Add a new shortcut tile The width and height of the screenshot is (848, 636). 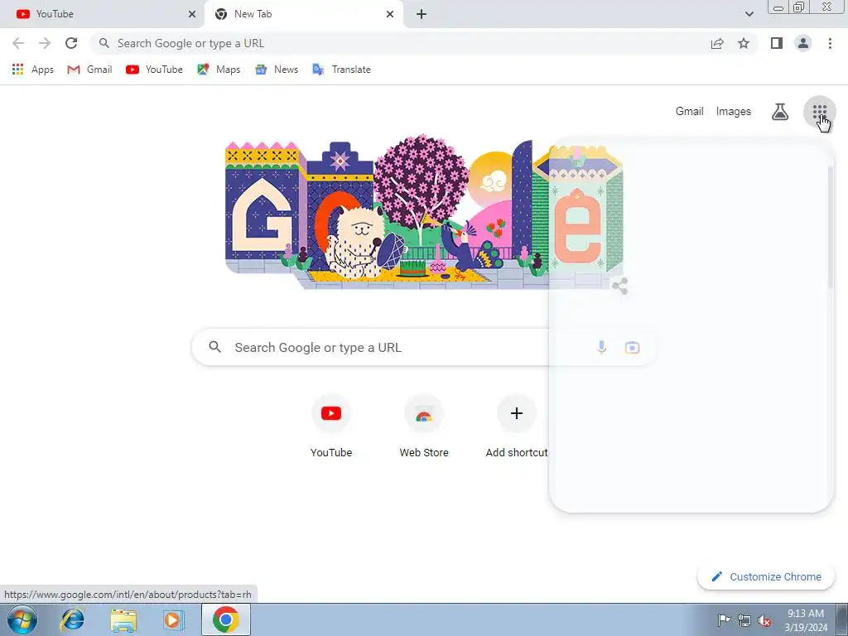tap(517, 426)
